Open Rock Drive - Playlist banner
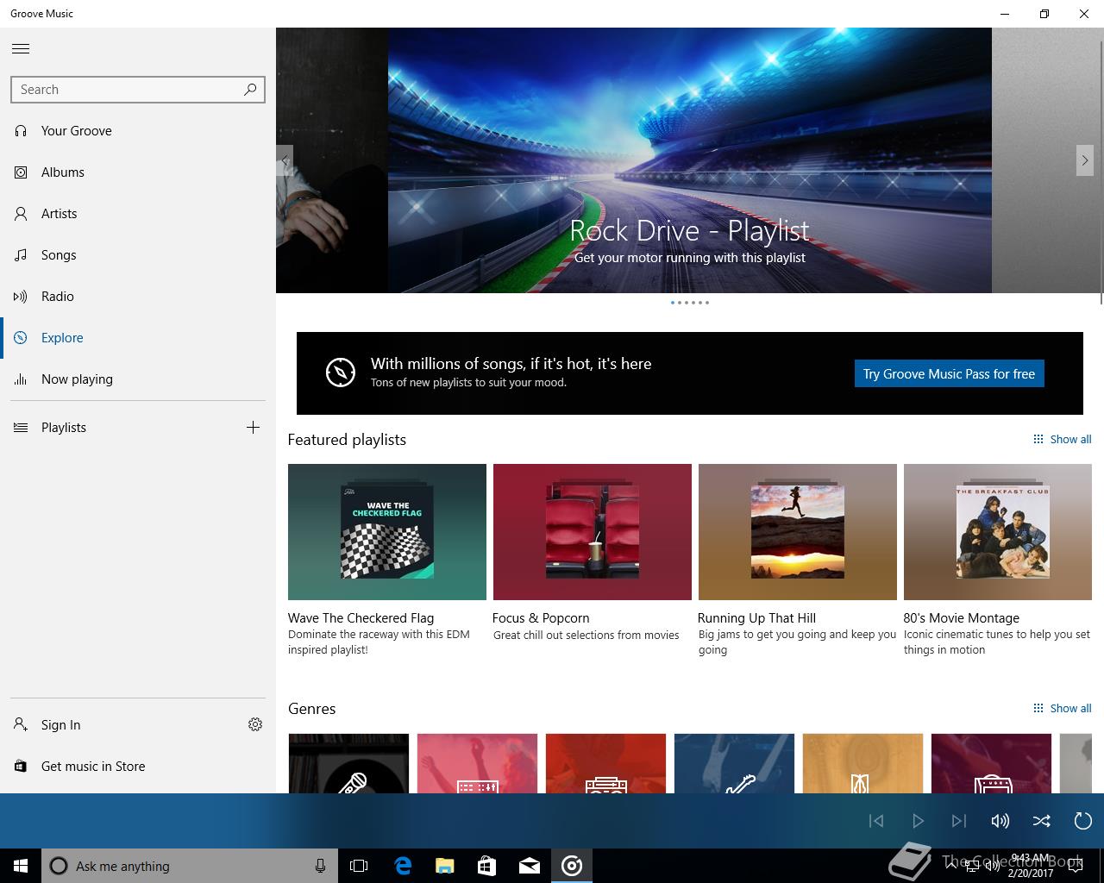This screenshot has height=883, width=1104. click(690, 160)
